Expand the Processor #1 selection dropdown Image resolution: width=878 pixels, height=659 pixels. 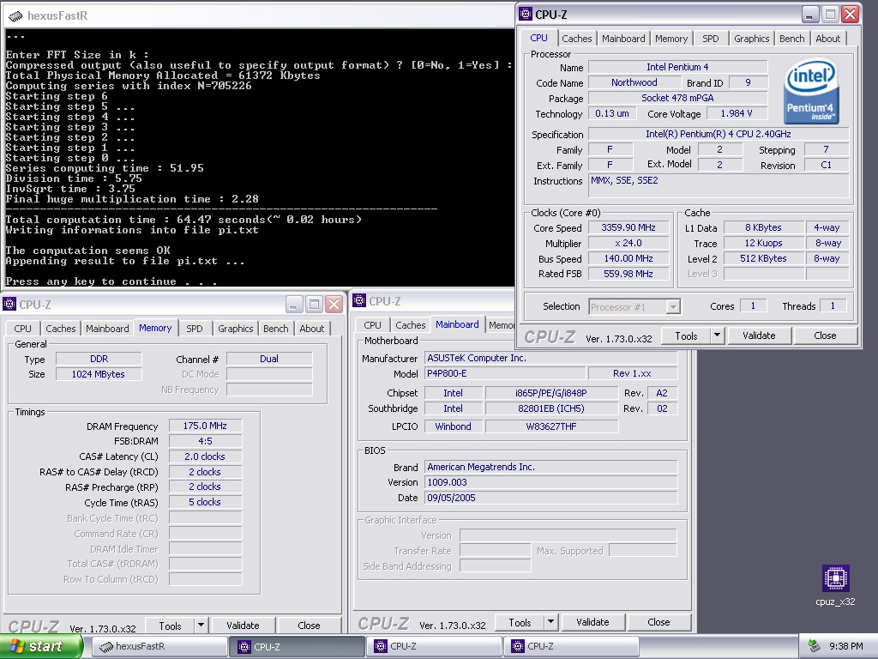(673, 306)
